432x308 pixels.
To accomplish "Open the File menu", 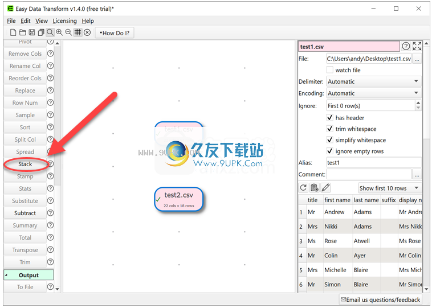I will [11, 21].
